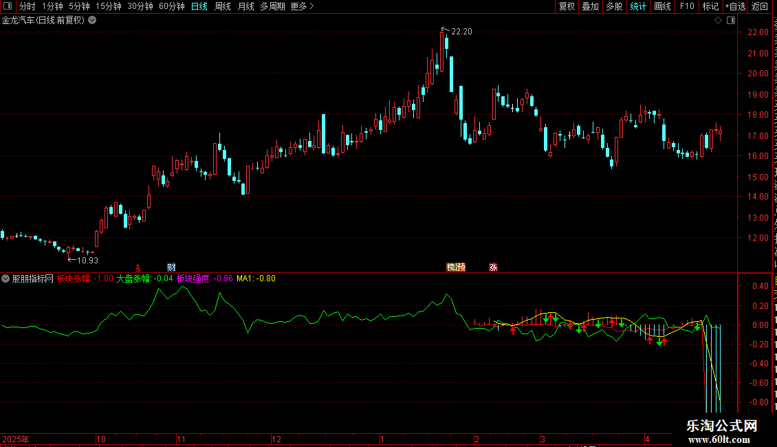Click the month 10 time axis marker
Image resolution: width=777 pixels, height=447 pixels.
pos(101,439)
